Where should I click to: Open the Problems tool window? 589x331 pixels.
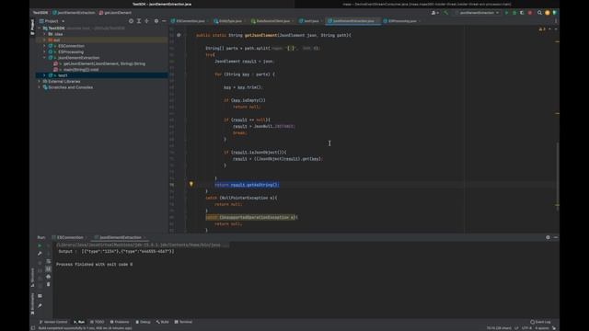click(x=120, y=322)
